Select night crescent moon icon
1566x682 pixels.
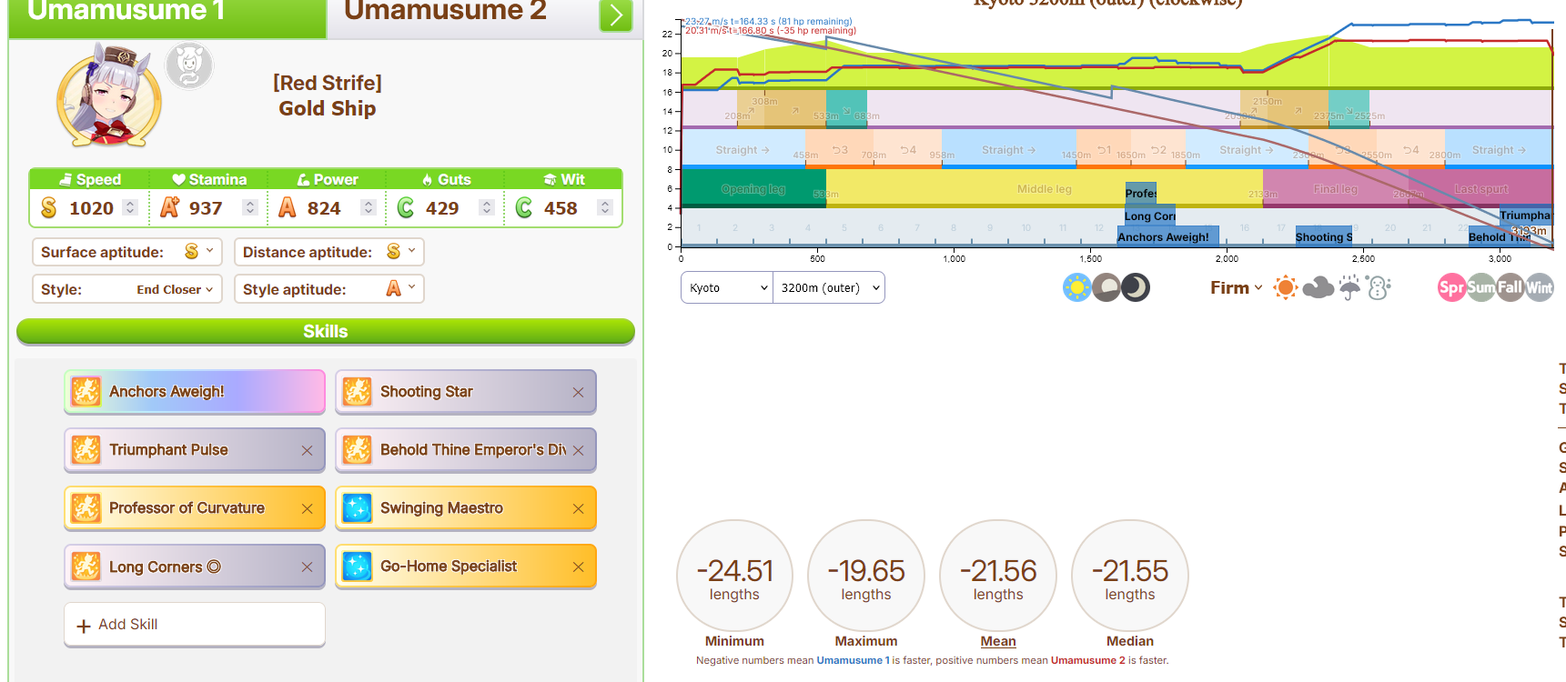tap(1136, 288)
